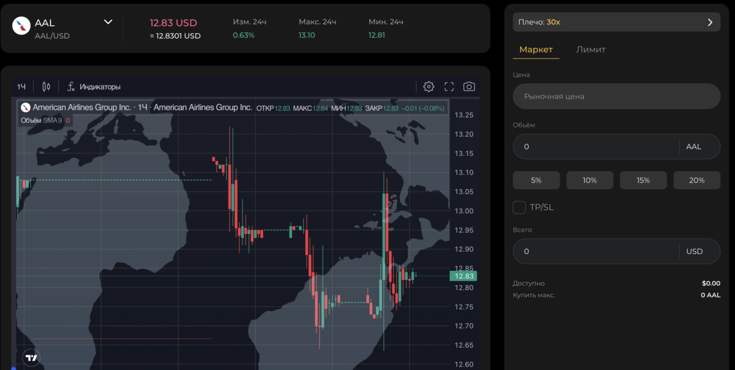Open the candlestick chart type icon

[x=47, y=87]
